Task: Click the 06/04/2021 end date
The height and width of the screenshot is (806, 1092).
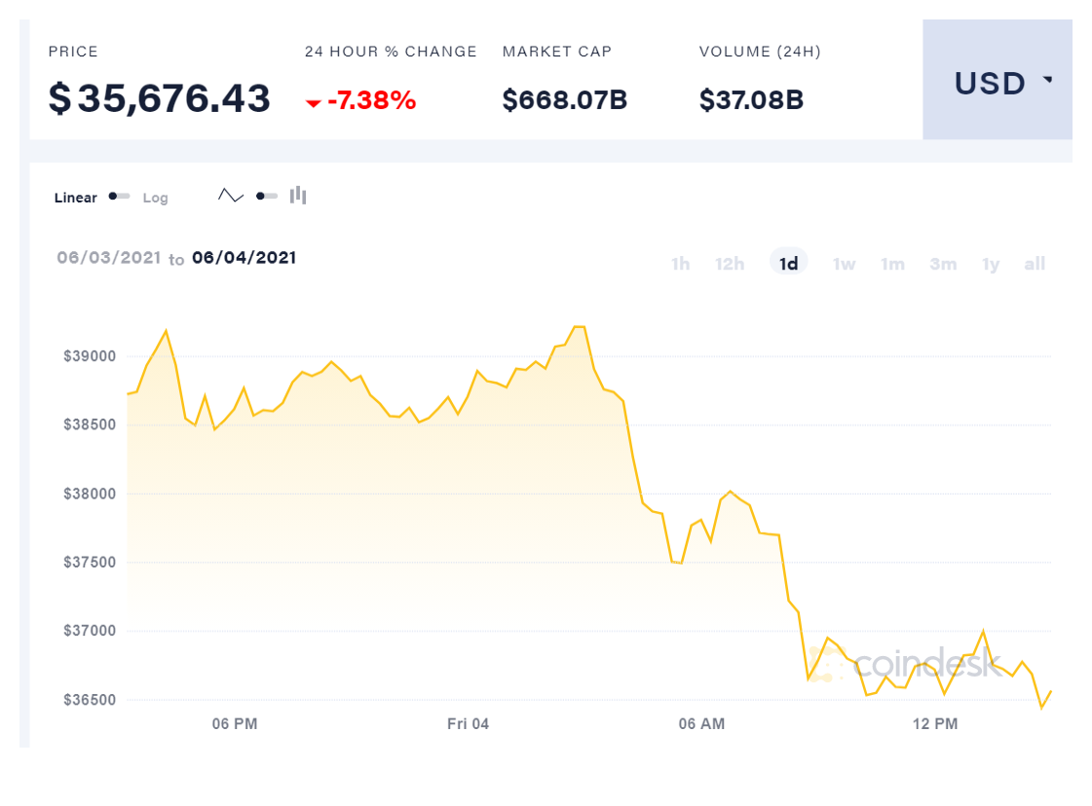Action: [x=244, y=257]
